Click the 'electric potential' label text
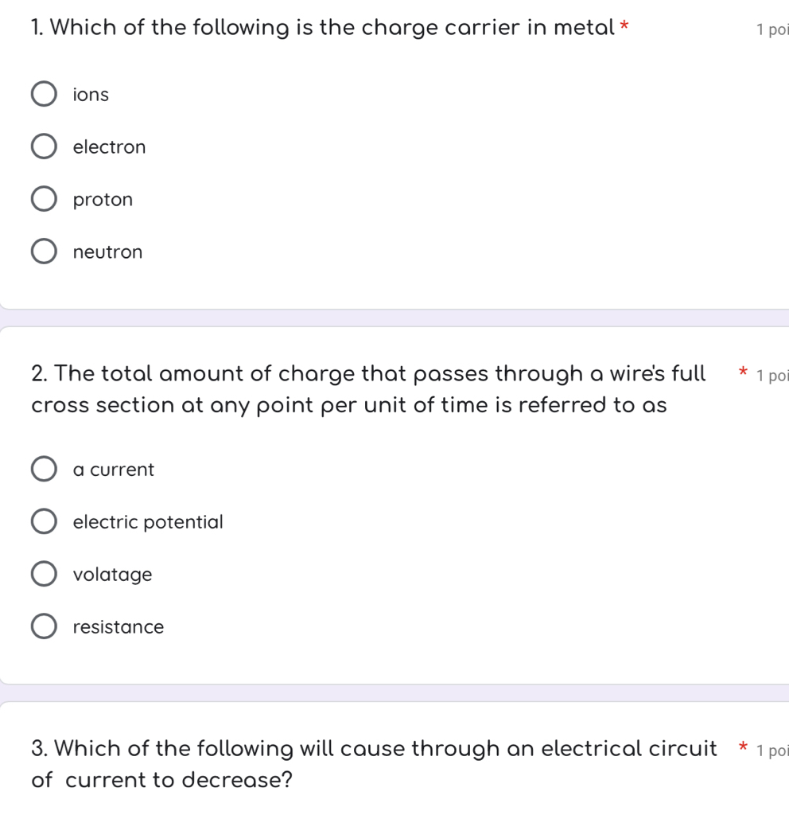 coord(148,522)
